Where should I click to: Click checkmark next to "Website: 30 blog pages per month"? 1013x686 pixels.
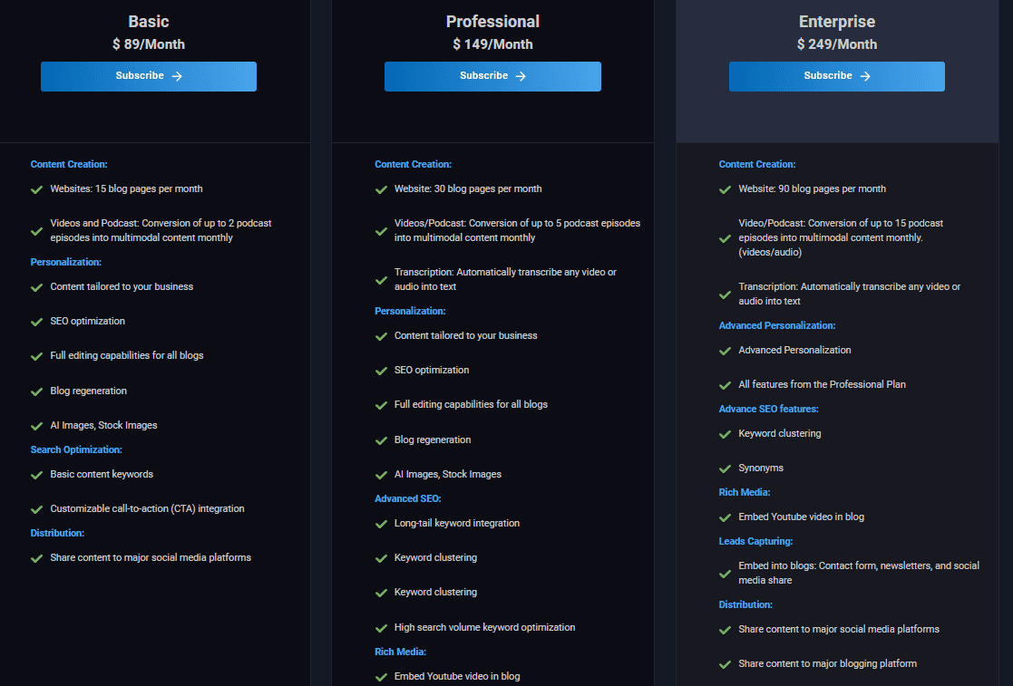point(381,189)
